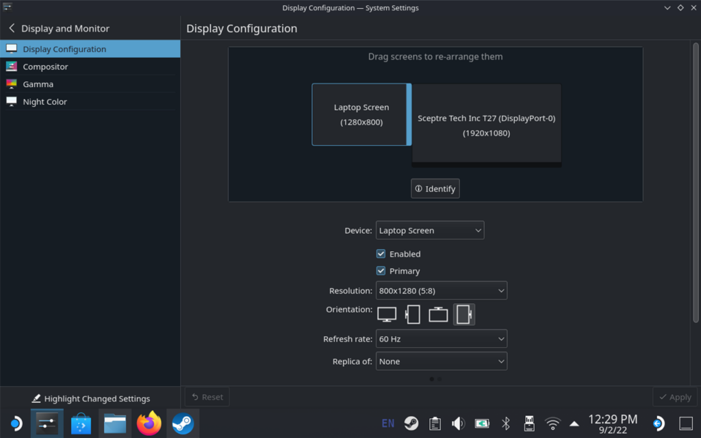Image resolution: width=701 pixels, height=438 pixels.
Task: Open the volume control tray icon
Action: (458, 424)
